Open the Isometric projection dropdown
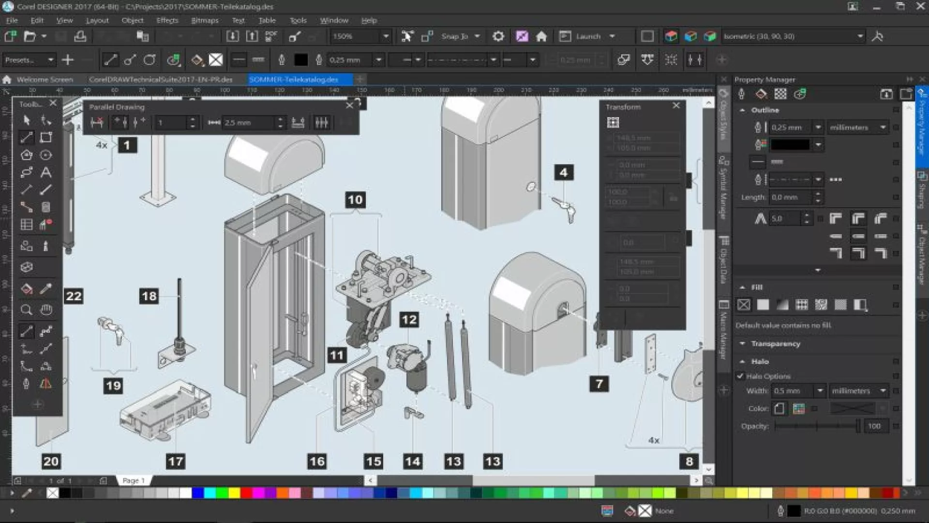929x523 pixels. click(860, 36)
